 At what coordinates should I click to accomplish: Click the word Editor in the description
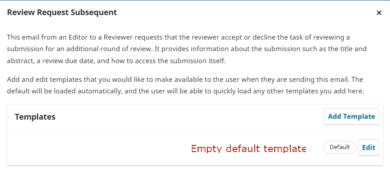tap(79, 37)
